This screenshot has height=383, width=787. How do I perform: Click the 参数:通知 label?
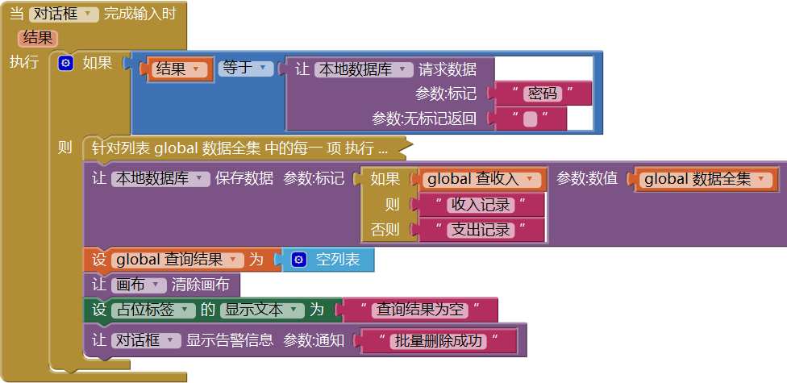coord(314,339)
